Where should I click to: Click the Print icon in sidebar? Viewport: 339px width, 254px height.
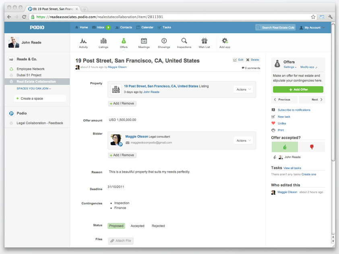[273, 130]
